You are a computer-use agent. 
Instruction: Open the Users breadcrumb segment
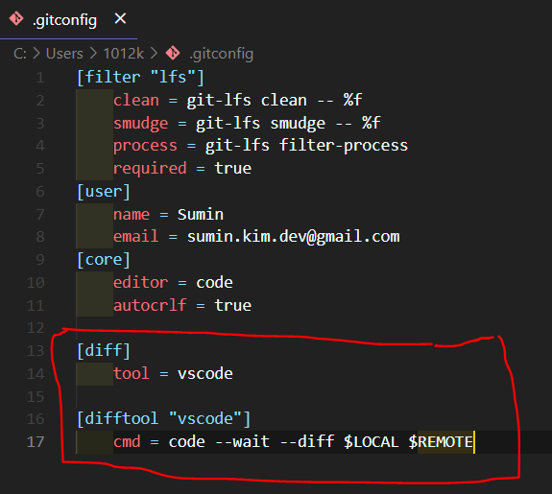(64, 54)
